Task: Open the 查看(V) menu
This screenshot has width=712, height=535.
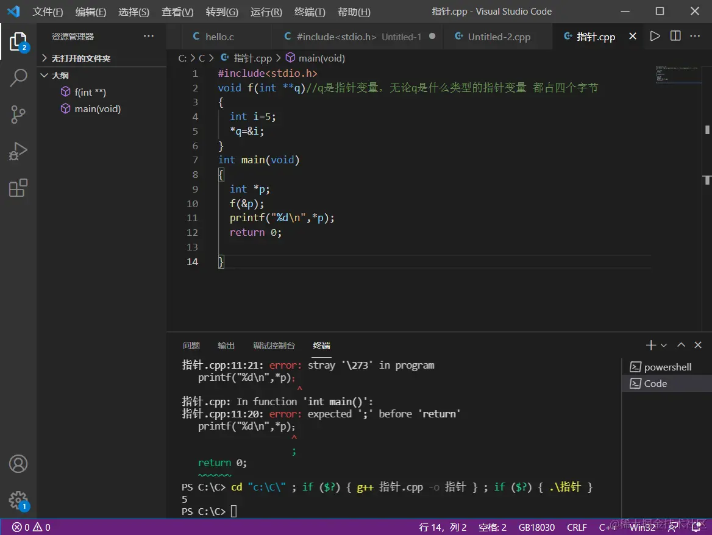Action: [x=177, y=12]
